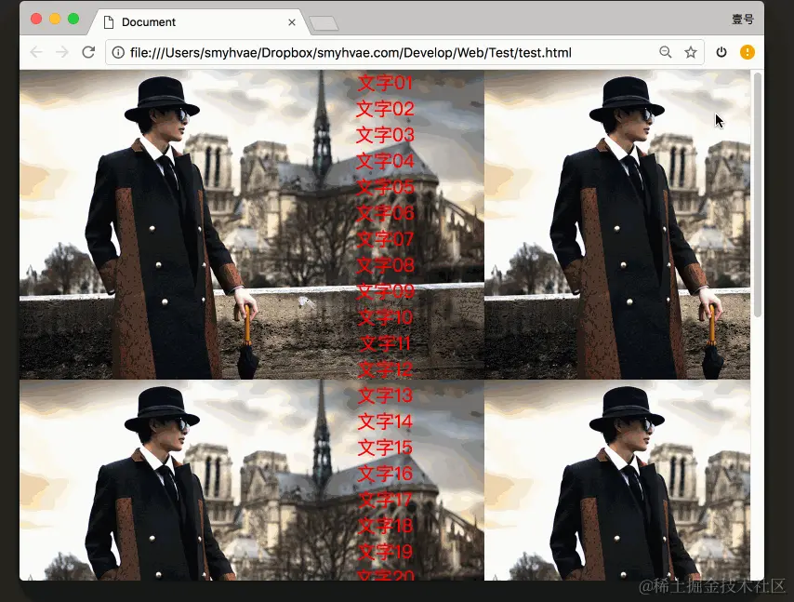Open the orange alert menu icon

click(x=748, y=52)
